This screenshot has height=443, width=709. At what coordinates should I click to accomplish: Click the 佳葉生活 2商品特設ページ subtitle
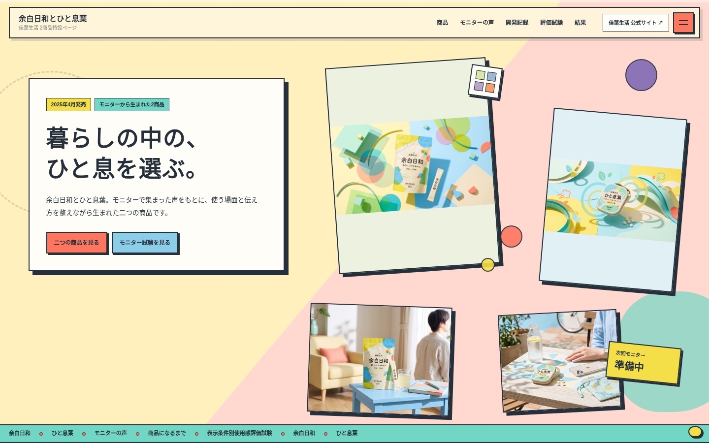[48, 28]
